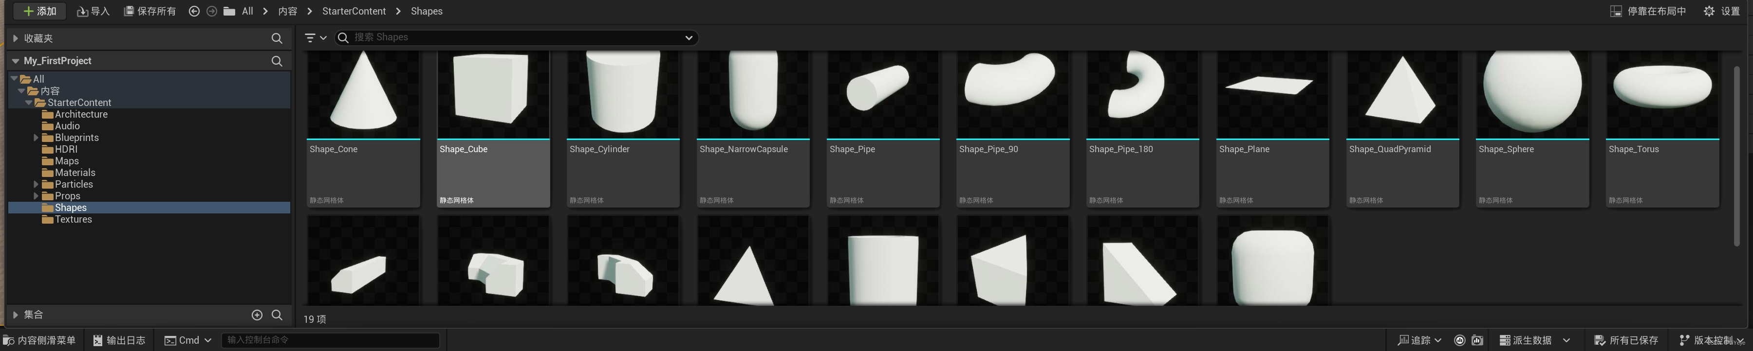1753x351 pixels.
Task: Select the 内容 breadcrumb in path bar
Action: 288,12
